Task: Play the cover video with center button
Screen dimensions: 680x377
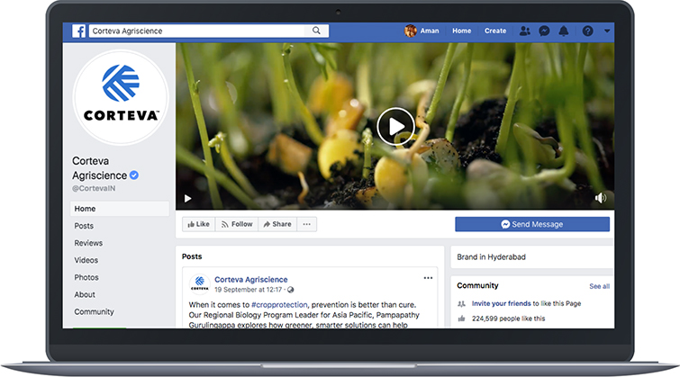Action: pyautogui.click(x=395, y=127)
